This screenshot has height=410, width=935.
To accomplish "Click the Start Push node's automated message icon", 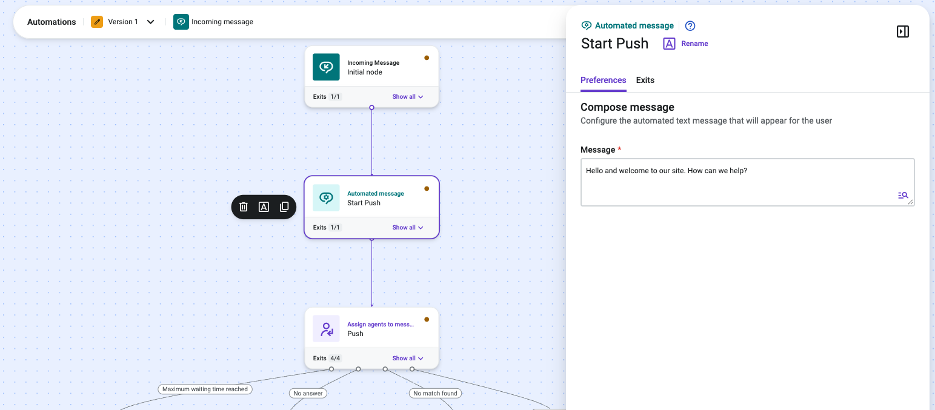I will tap(326, 198).
